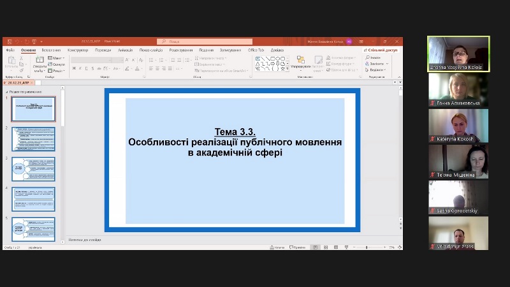Switch to Конструктор ribbon tab

pyautogui.click(x=78, y=50)
